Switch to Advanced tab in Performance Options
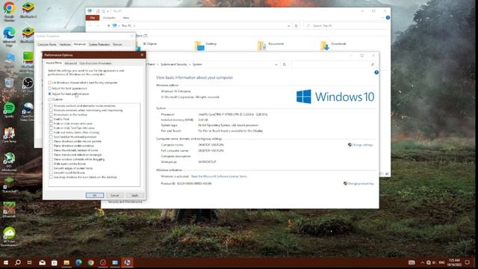 70,63
